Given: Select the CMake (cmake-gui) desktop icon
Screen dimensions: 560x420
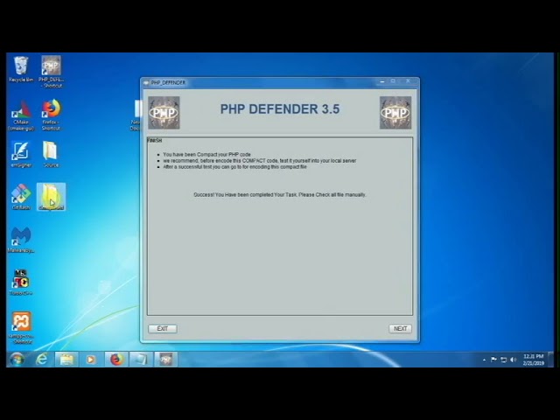Looking at the screenshot, I should 21,115.
